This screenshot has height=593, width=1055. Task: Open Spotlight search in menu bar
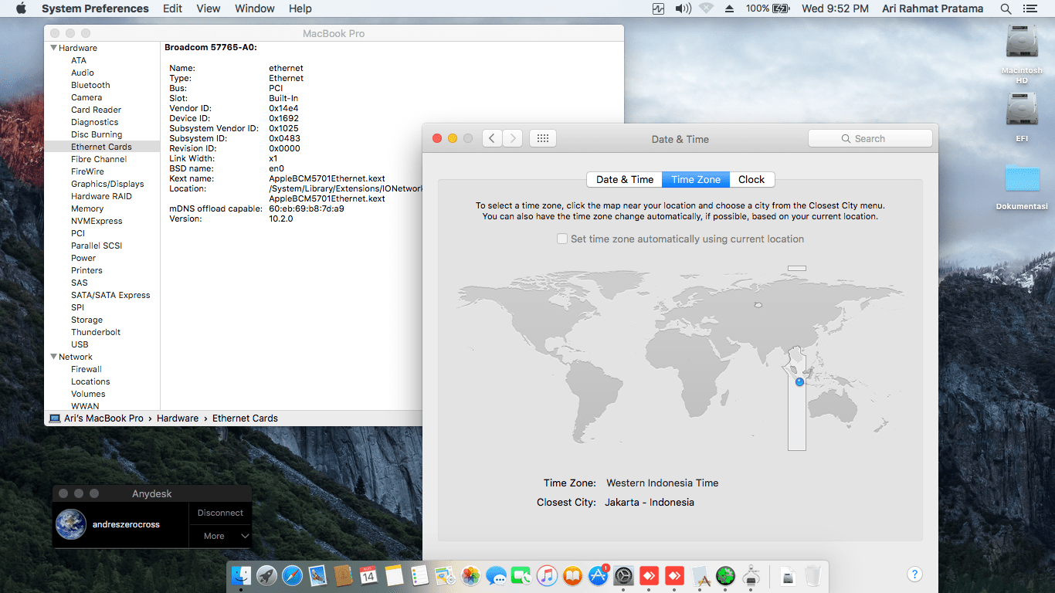click(1006, 8)
